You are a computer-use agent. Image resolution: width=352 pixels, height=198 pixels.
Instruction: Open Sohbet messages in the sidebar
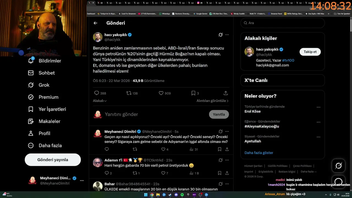pyautogui.click(x=41, y=73)
